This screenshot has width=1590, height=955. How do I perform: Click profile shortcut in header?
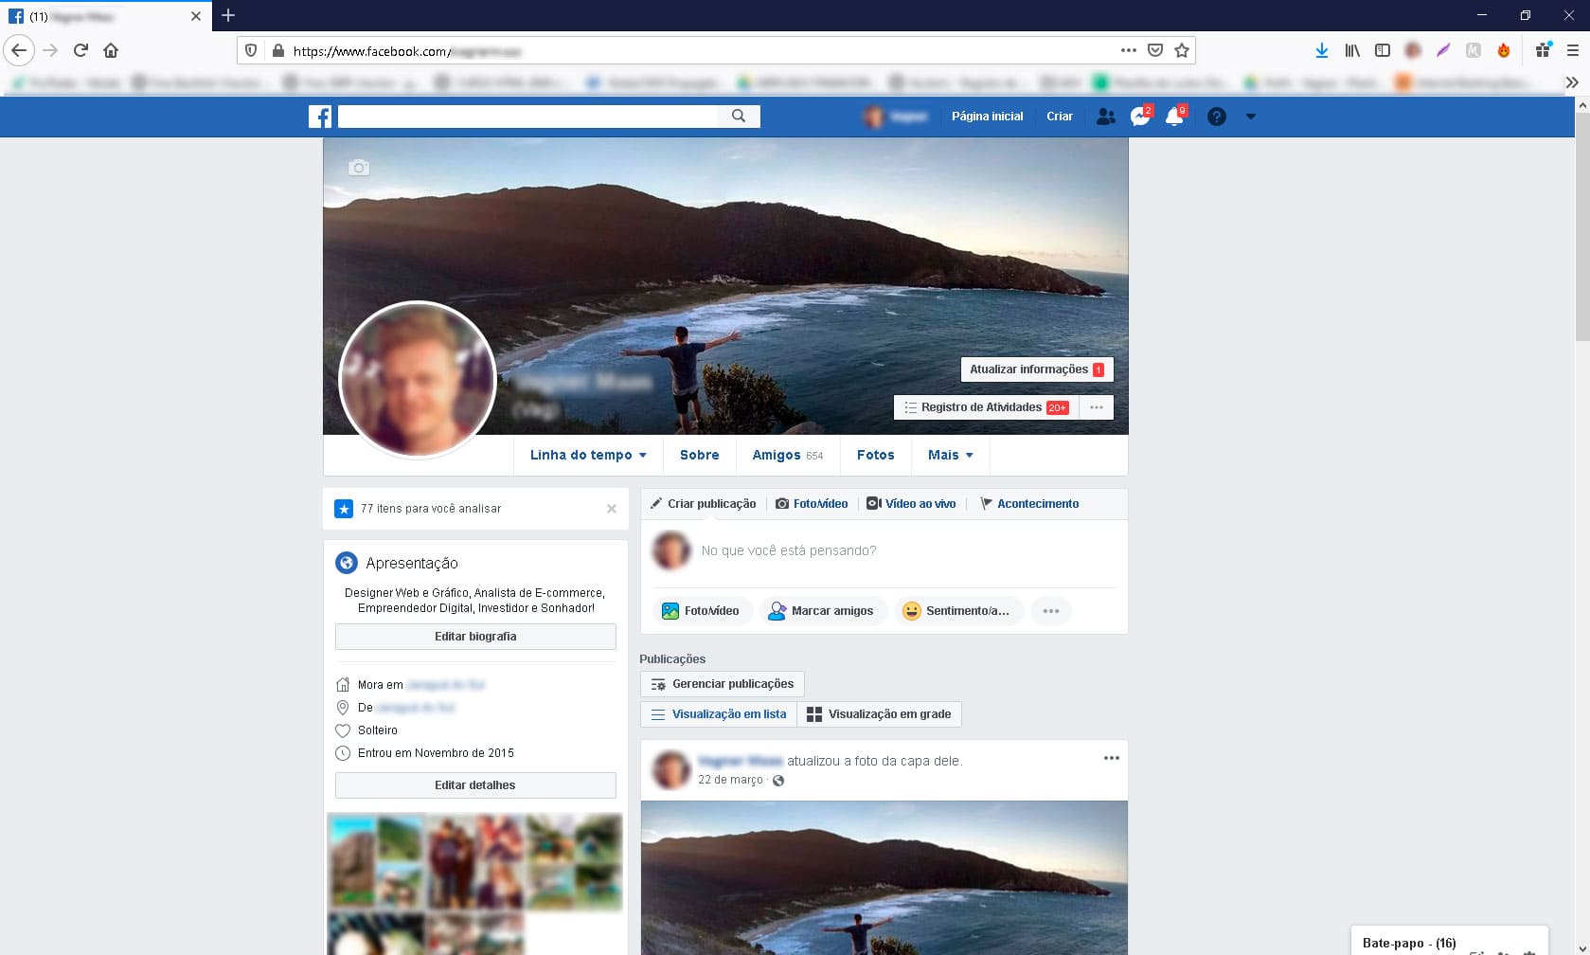click(x=895, y=117)
